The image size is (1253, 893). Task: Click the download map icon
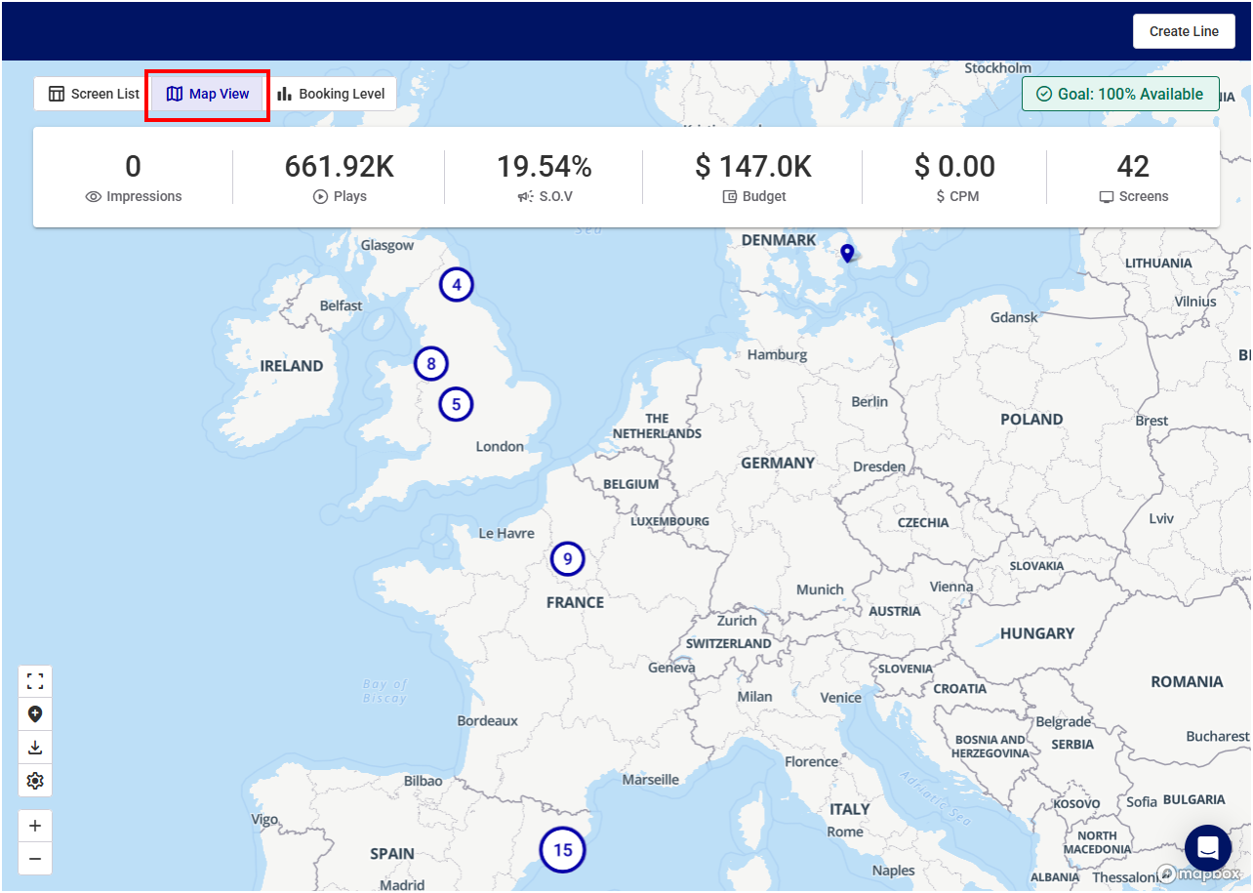pos(35,748)
